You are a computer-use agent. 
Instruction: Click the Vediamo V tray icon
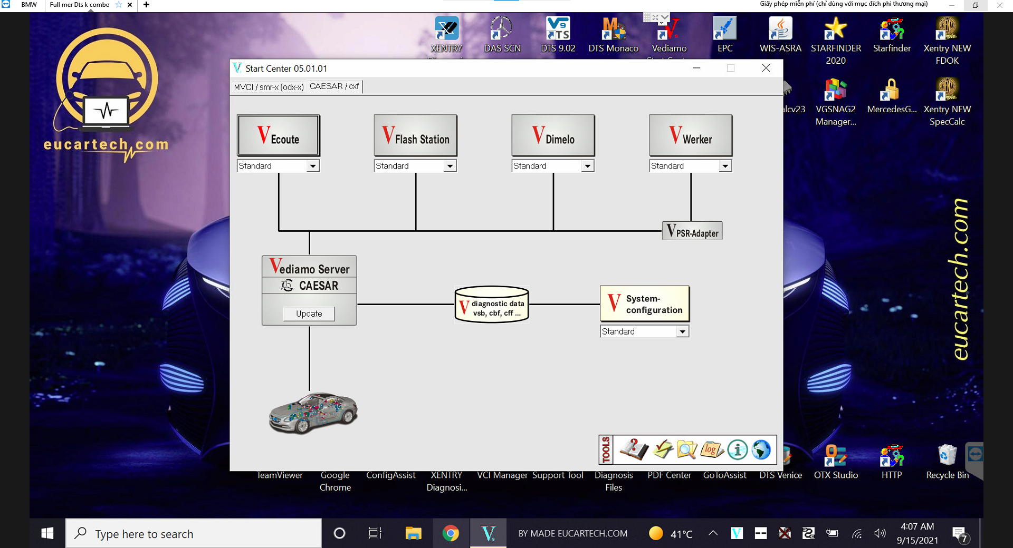(x=737, y=533)
